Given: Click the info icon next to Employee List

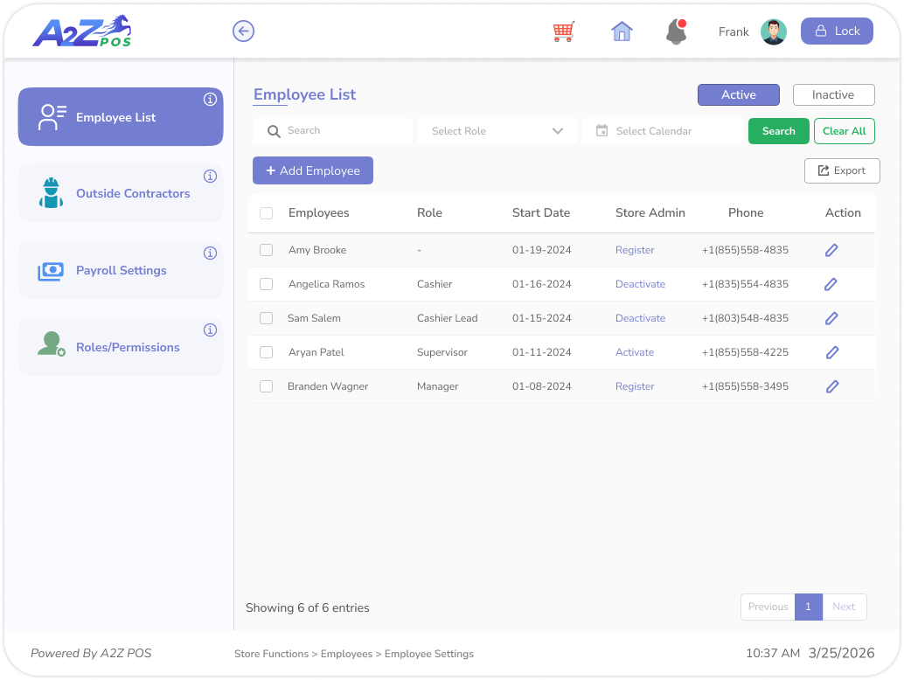Looking at the screenshot, I should coord(210,99).
